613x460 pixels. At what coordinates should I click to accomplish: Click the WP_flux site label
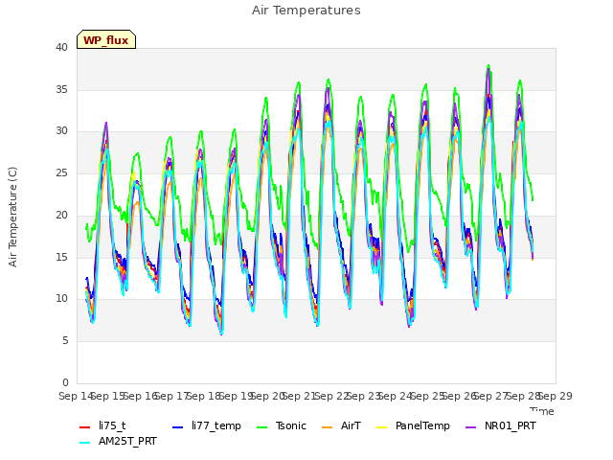pyautogui.click(x=106, y=40)
